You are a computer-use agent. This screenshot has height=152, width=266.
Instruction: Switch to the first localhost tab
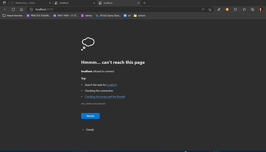point(75,3)
